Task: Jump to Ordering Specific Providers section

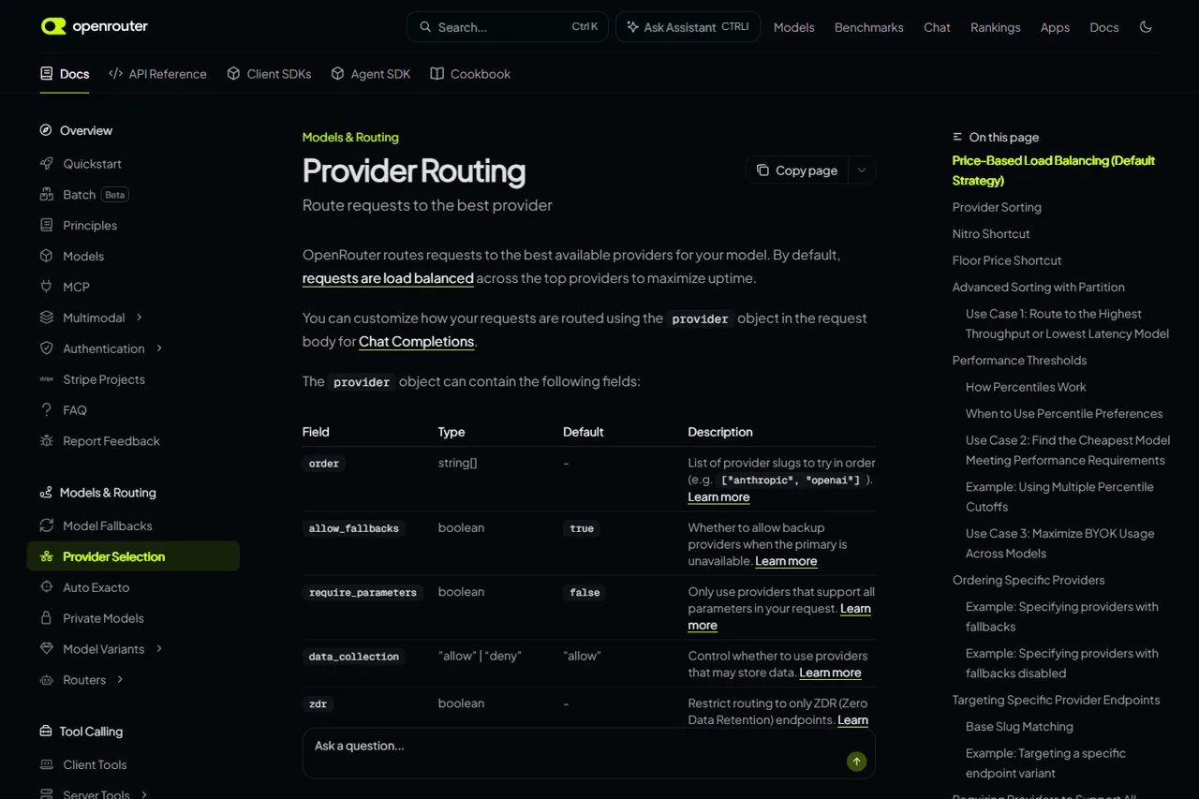Action: click(x=1029, y=580)
